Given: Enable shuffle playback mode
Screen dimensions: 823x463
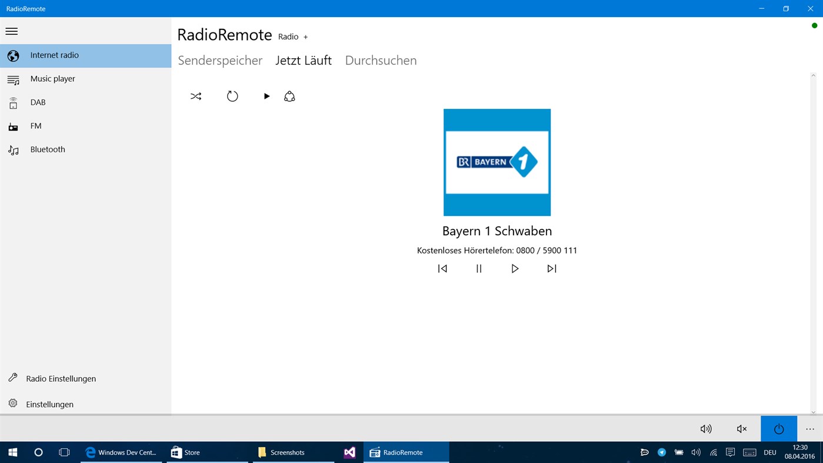Looking at the screenshot, I should point(196,96).
